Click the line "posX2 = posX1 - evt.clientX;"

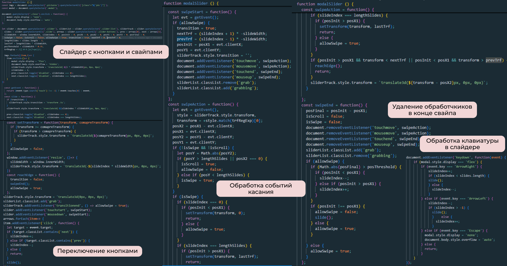pyautogui.click(x=203, y=126)
